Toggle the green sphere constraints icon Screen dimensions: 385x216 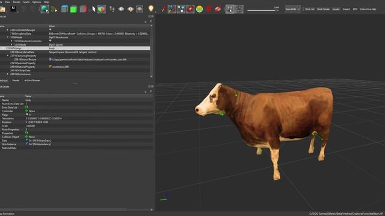199,10
